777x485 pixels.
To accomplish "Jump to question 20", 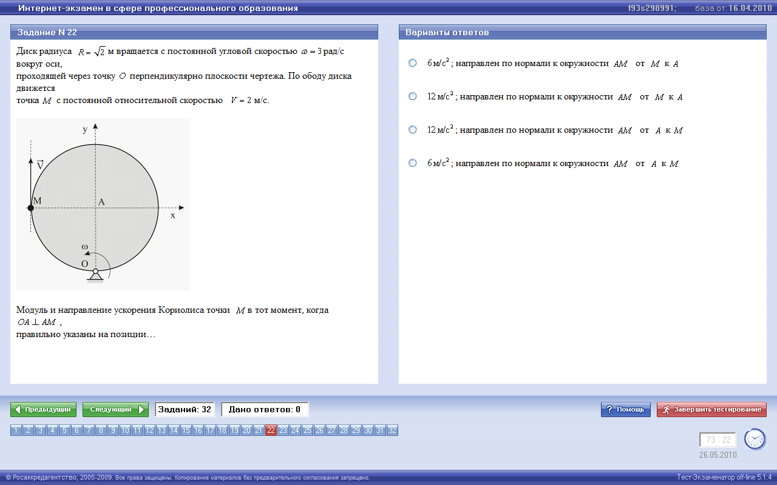I will (247, 430).
